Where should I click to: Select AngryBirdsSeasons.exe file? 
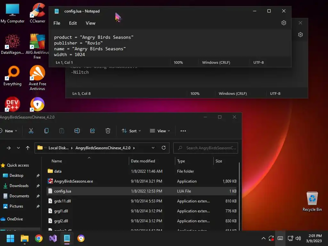point(142,181)
